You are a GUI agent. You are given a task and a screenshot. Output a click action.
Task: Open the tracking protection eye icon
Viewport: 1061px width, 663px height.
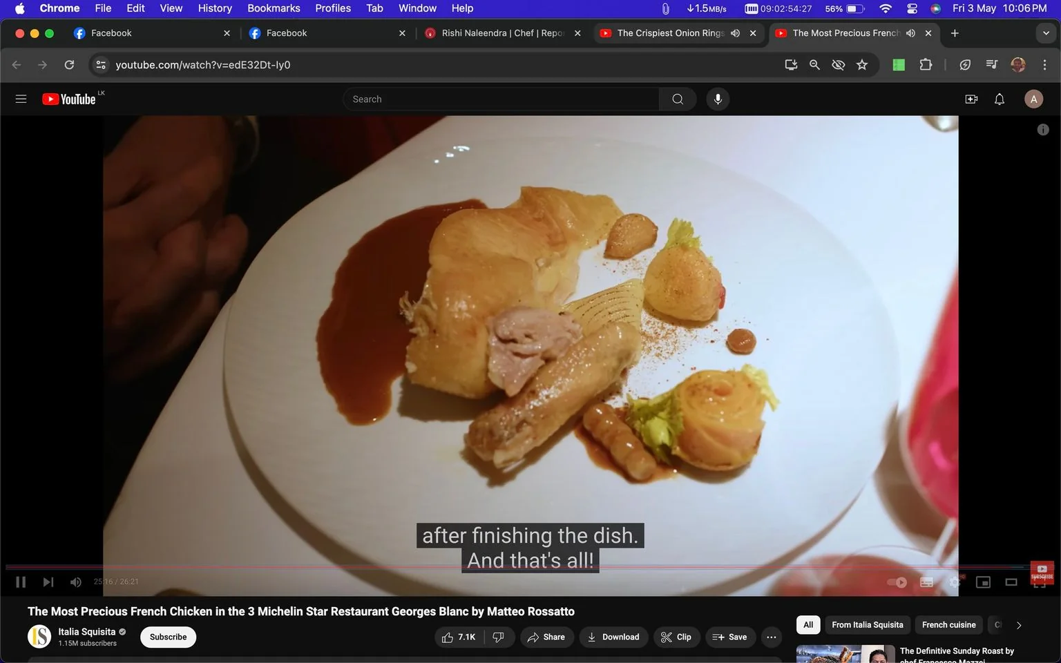tap(838, 64)
